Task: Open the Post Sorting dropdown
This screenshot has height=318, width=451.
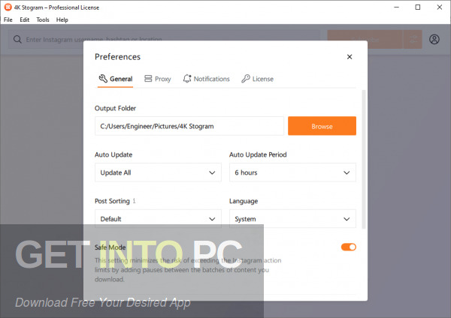Action: [158, 219]
